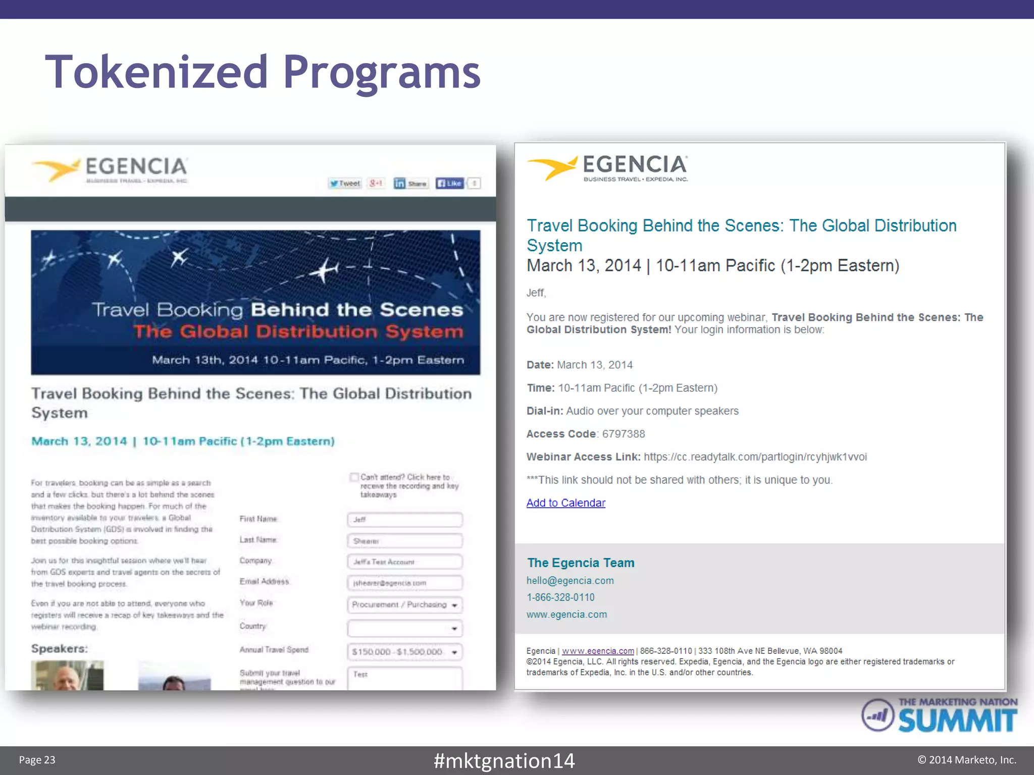This screenshot has width=1034, height=775.
Task: Click the Tweet share button
Action: pos(345,183)
